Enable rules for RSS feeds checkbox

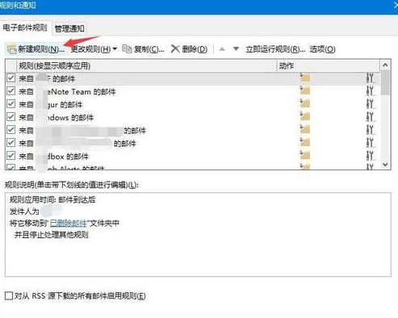click(x=9, y=296)
